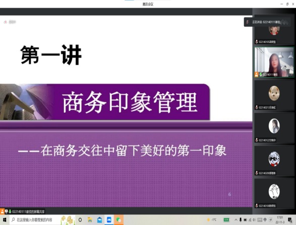Toggle the tray microphone icon
Image resolution: width=296 pixels, height=225 pixels.
(x=241, y=220)
